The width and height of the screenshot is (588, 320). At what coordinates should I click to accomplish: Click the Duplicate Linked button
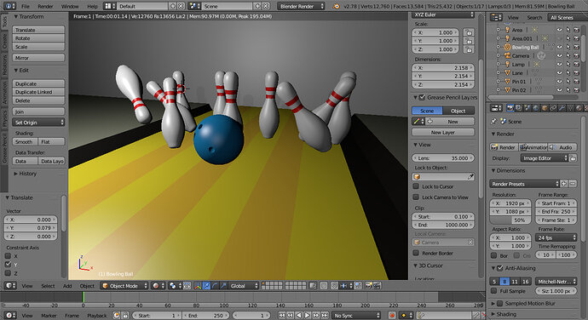click(38, 92)
